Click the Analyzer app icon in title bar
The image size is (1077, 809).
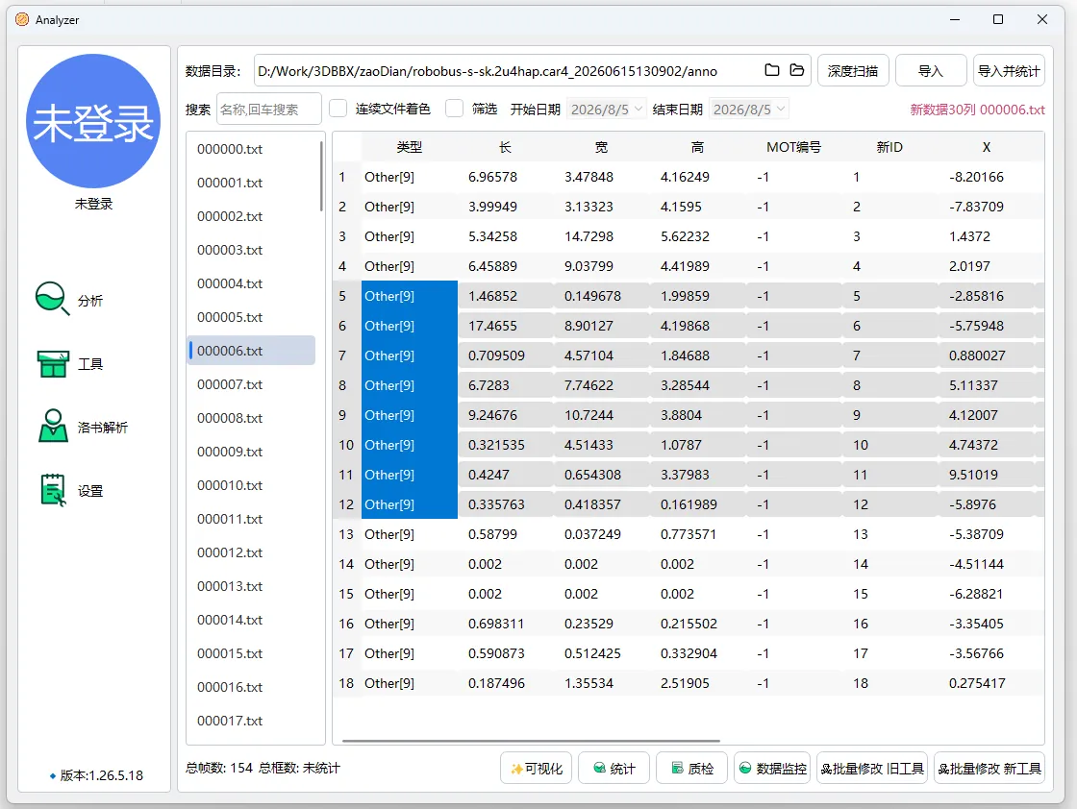pos(22,19)
